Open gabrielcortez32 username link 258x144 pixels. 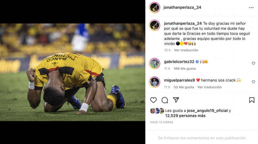[x=179, y=62]
